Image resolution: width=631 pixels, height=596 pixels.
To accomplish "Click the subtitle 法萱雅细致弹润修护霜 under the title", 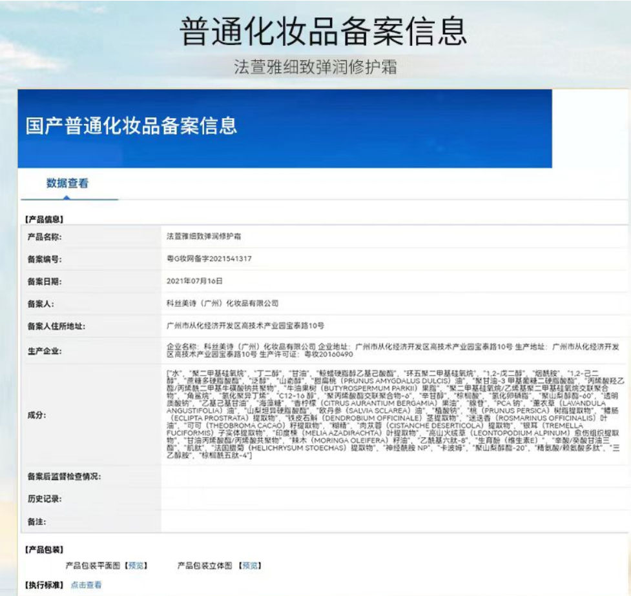I will pyautogui.click(x=315, y=67).
